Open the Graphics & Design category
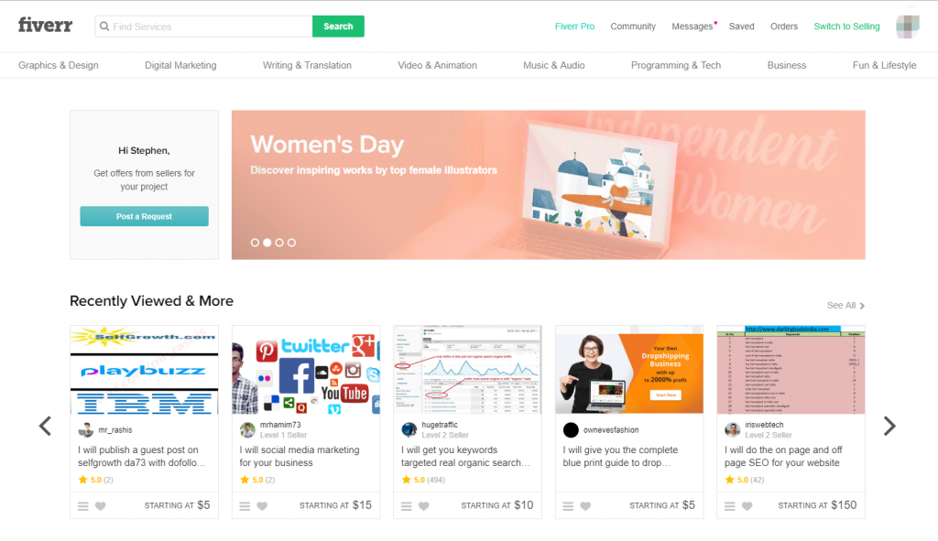The width and height of the screenshot is (938, 541). click(x=58, y=65)
